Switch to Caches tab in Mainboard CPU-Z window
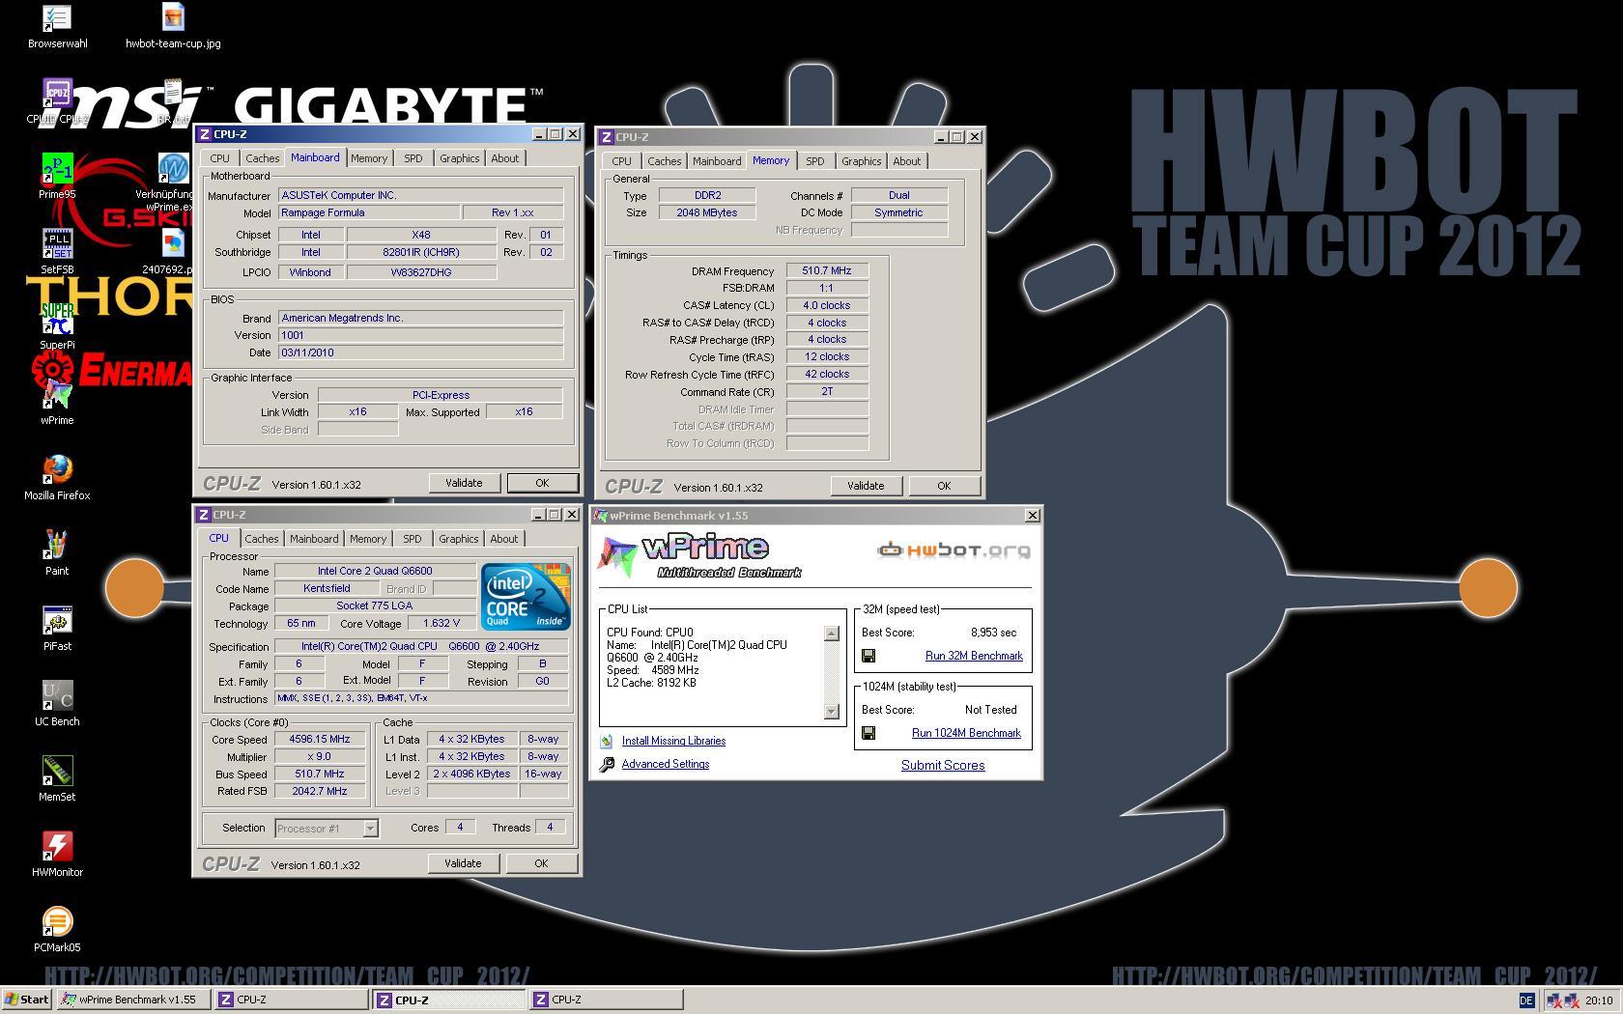Image resolution: width=1623 pixels, height=1014 pixels. click(262, 158)
